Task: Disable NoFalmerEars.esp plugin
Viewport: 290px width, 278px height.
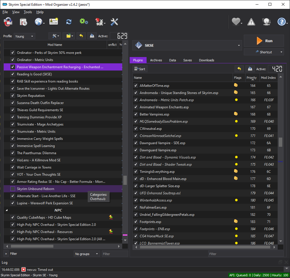Action: (136, 207)
